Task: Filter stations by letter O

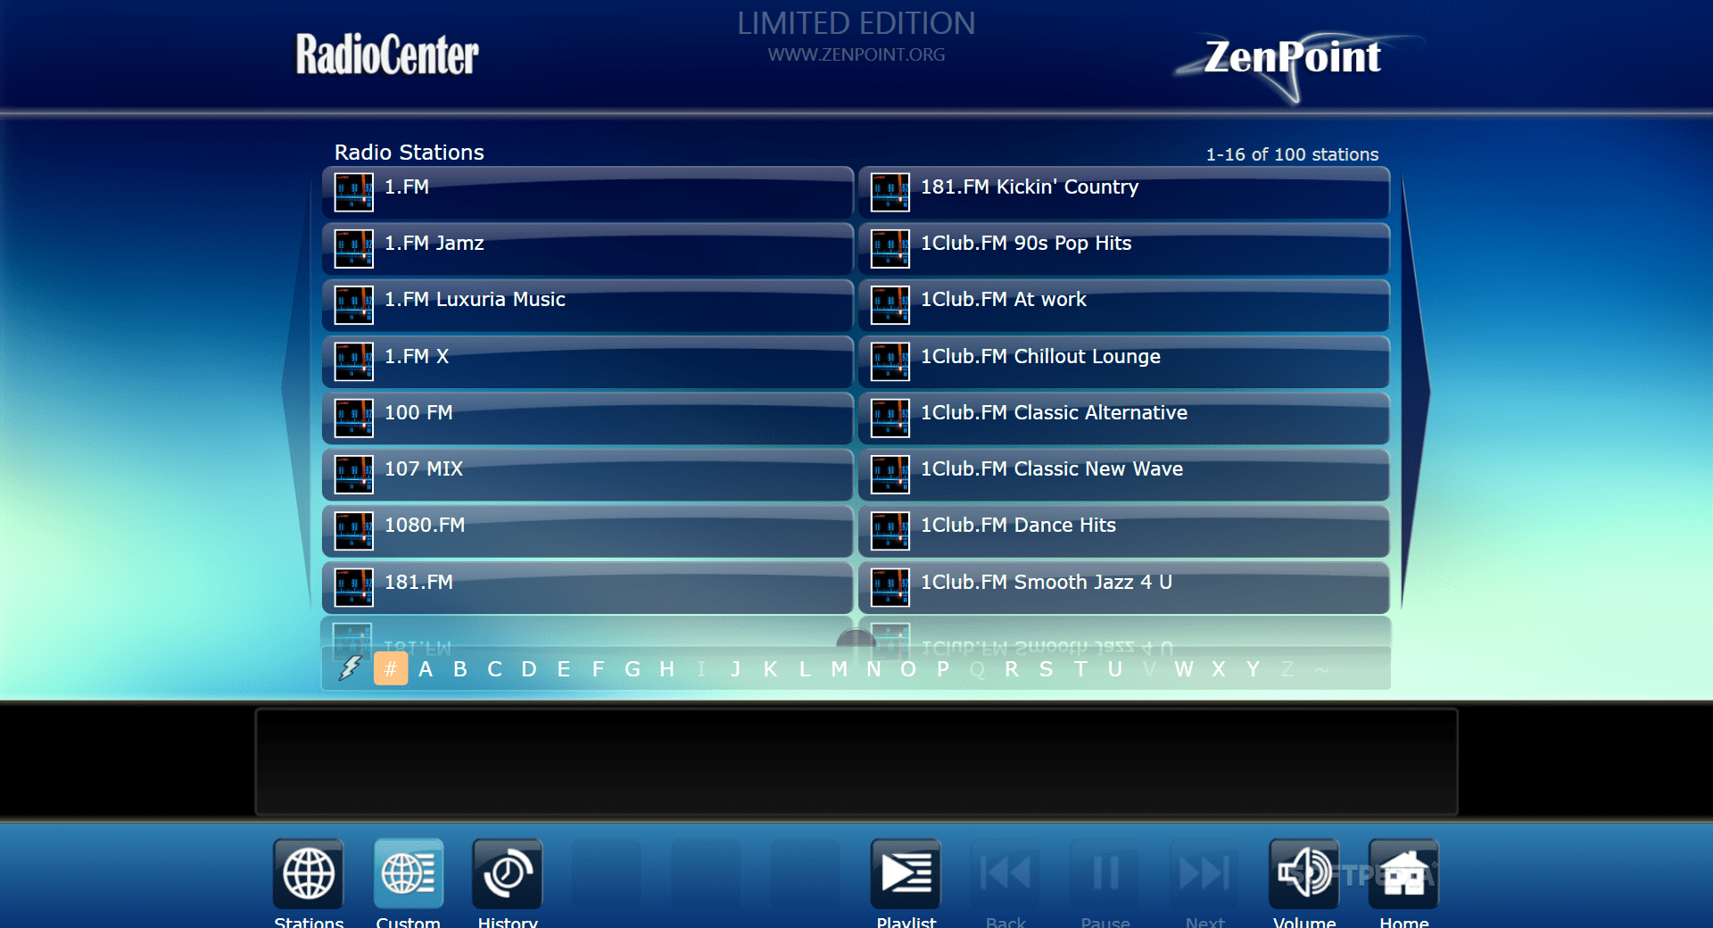Action: coord(908,669)
